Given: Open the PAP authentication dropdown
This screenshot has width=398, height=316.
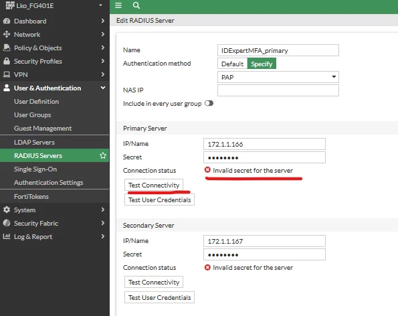Looking at the screenshot, I should coord(278,77).
